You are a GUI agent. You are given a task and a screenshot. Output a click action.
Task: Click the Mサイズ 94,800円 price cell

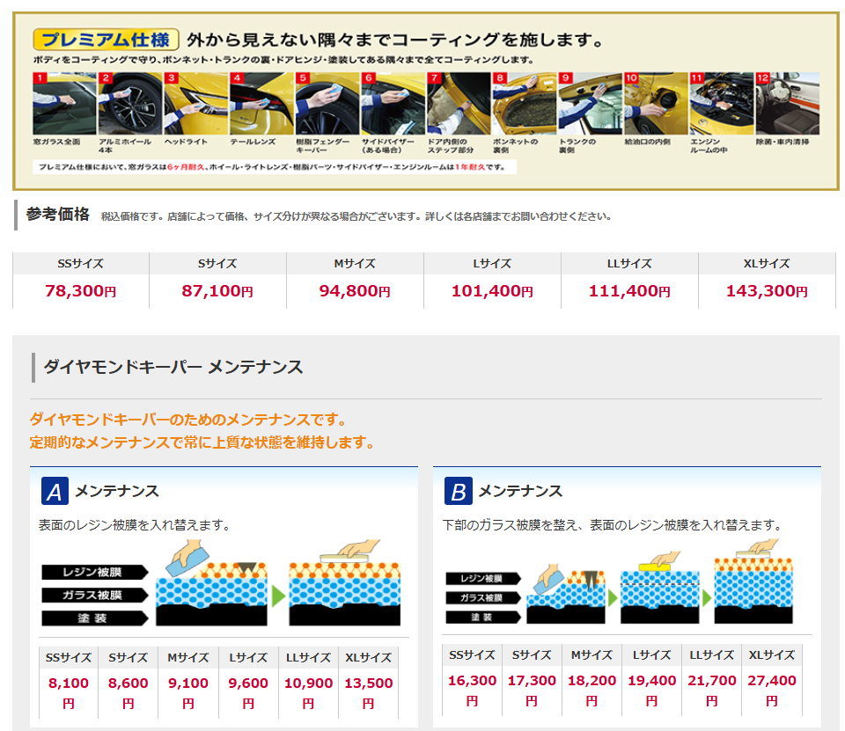(x=355, y=281)
